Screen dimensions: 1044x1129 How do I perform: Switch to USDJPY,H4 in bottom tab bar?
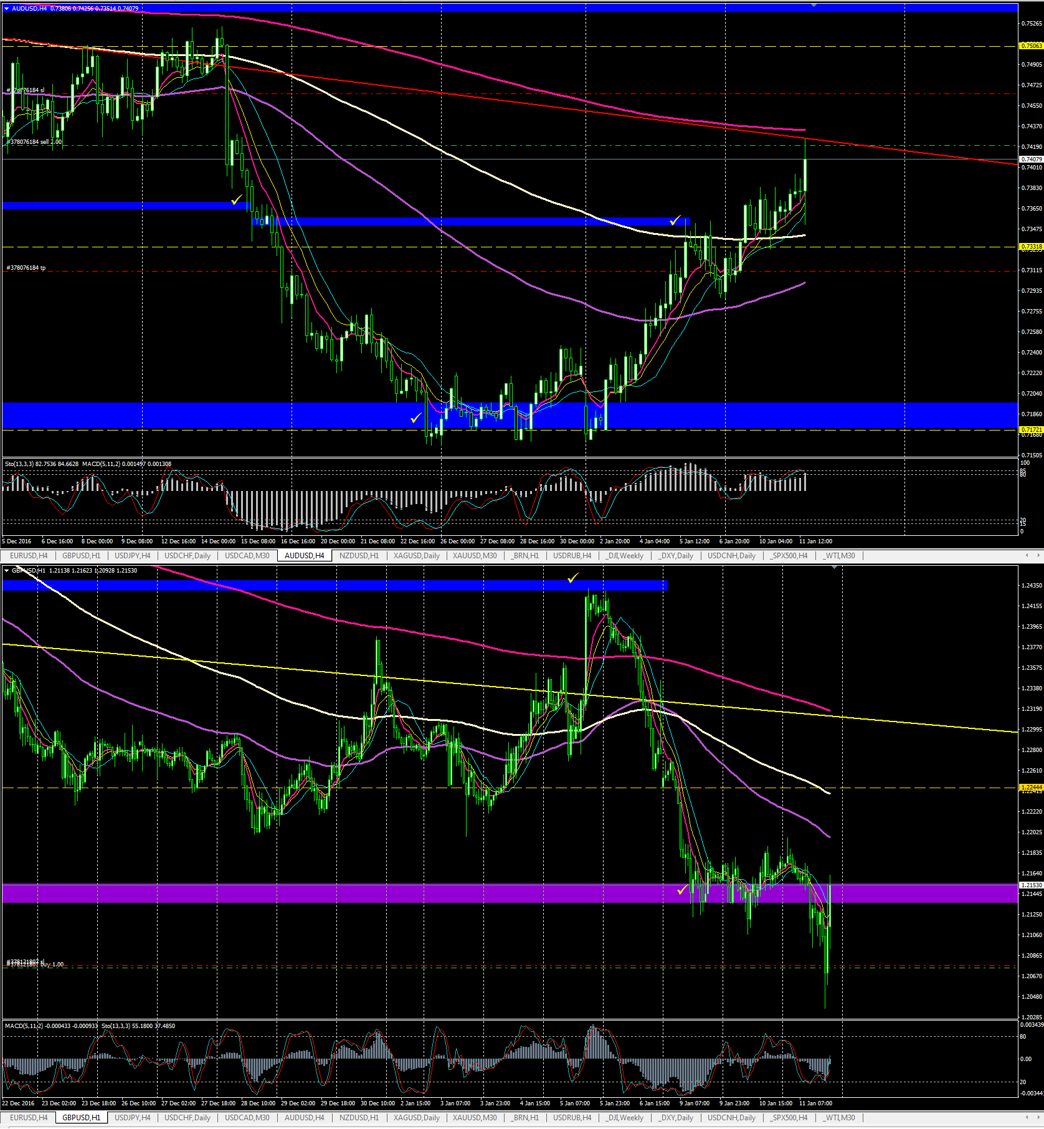[132, 1118]
